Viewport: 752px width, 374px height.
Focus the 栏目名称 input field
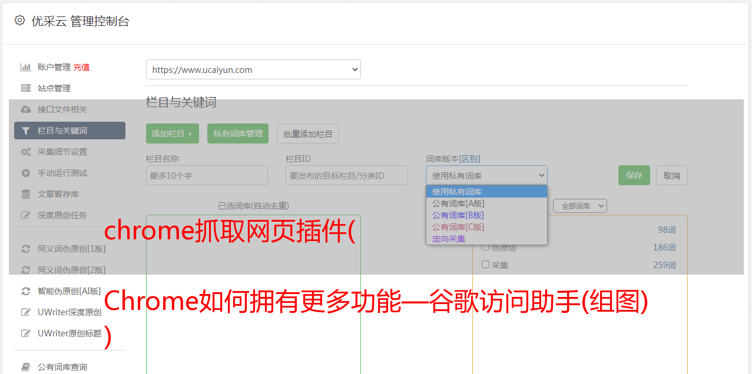coord(207,175)
